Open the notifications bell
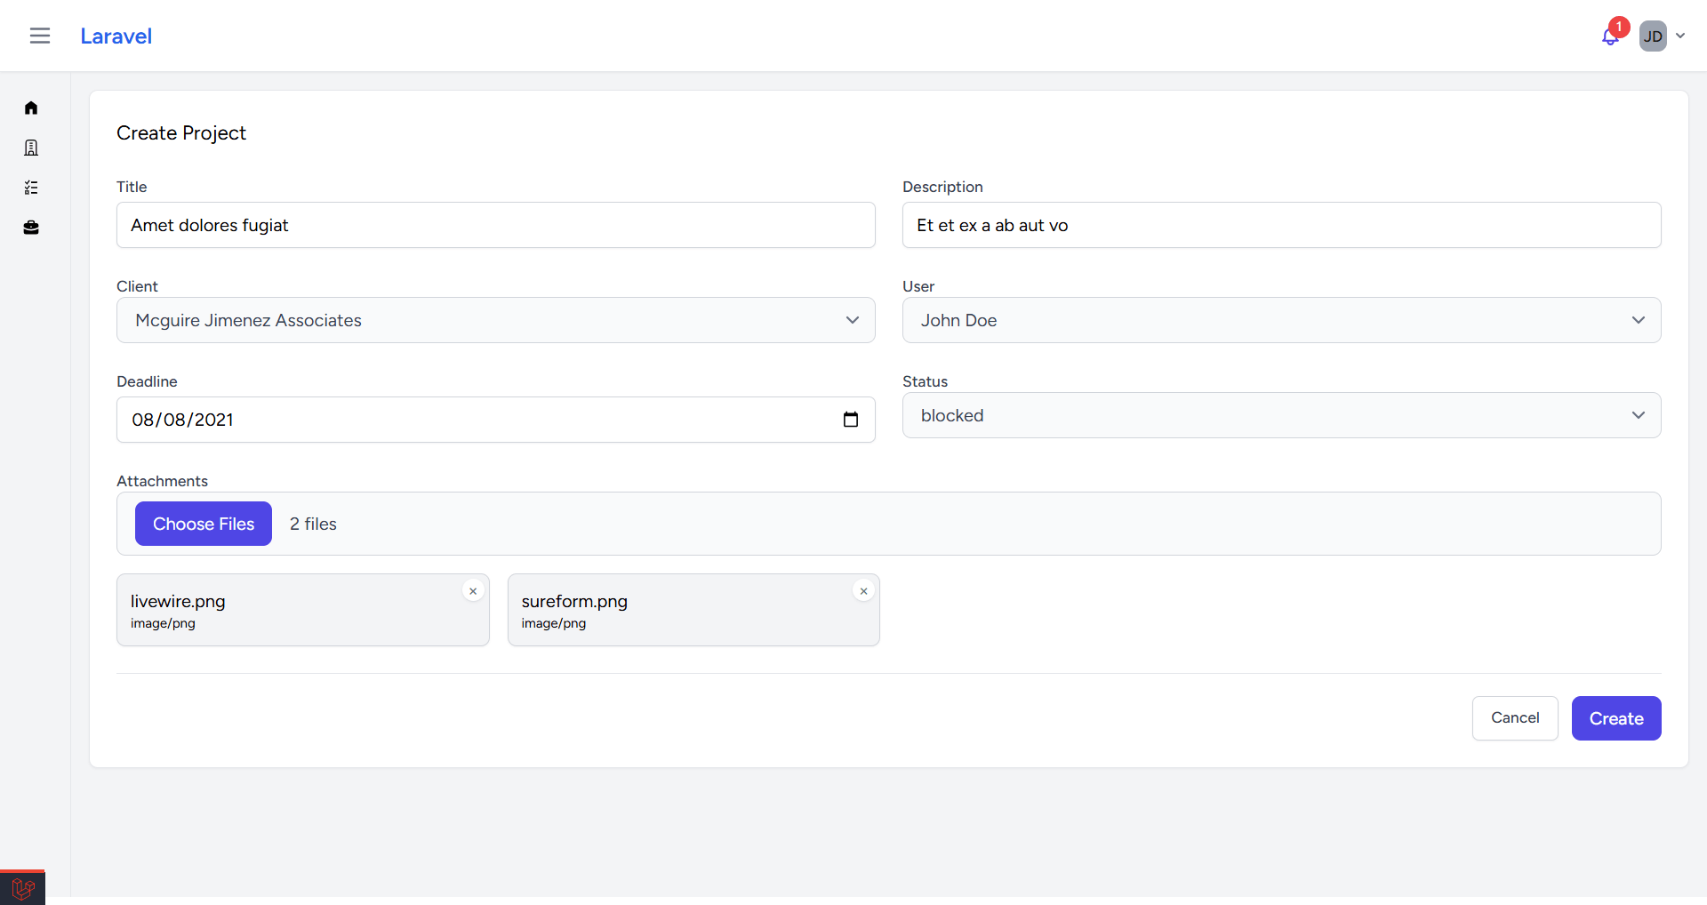 (x=1610, y=36)
